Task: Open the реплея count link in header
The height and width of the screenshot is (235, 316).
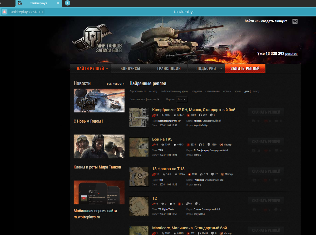Action: (291, 54)
